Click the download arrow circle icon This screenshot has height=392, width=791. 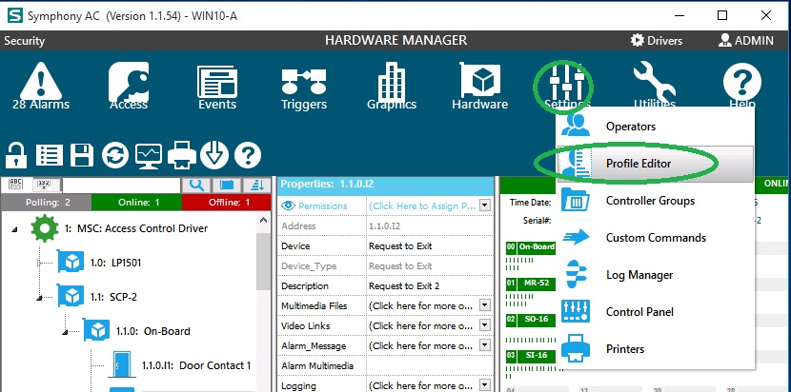click(214, 155)
